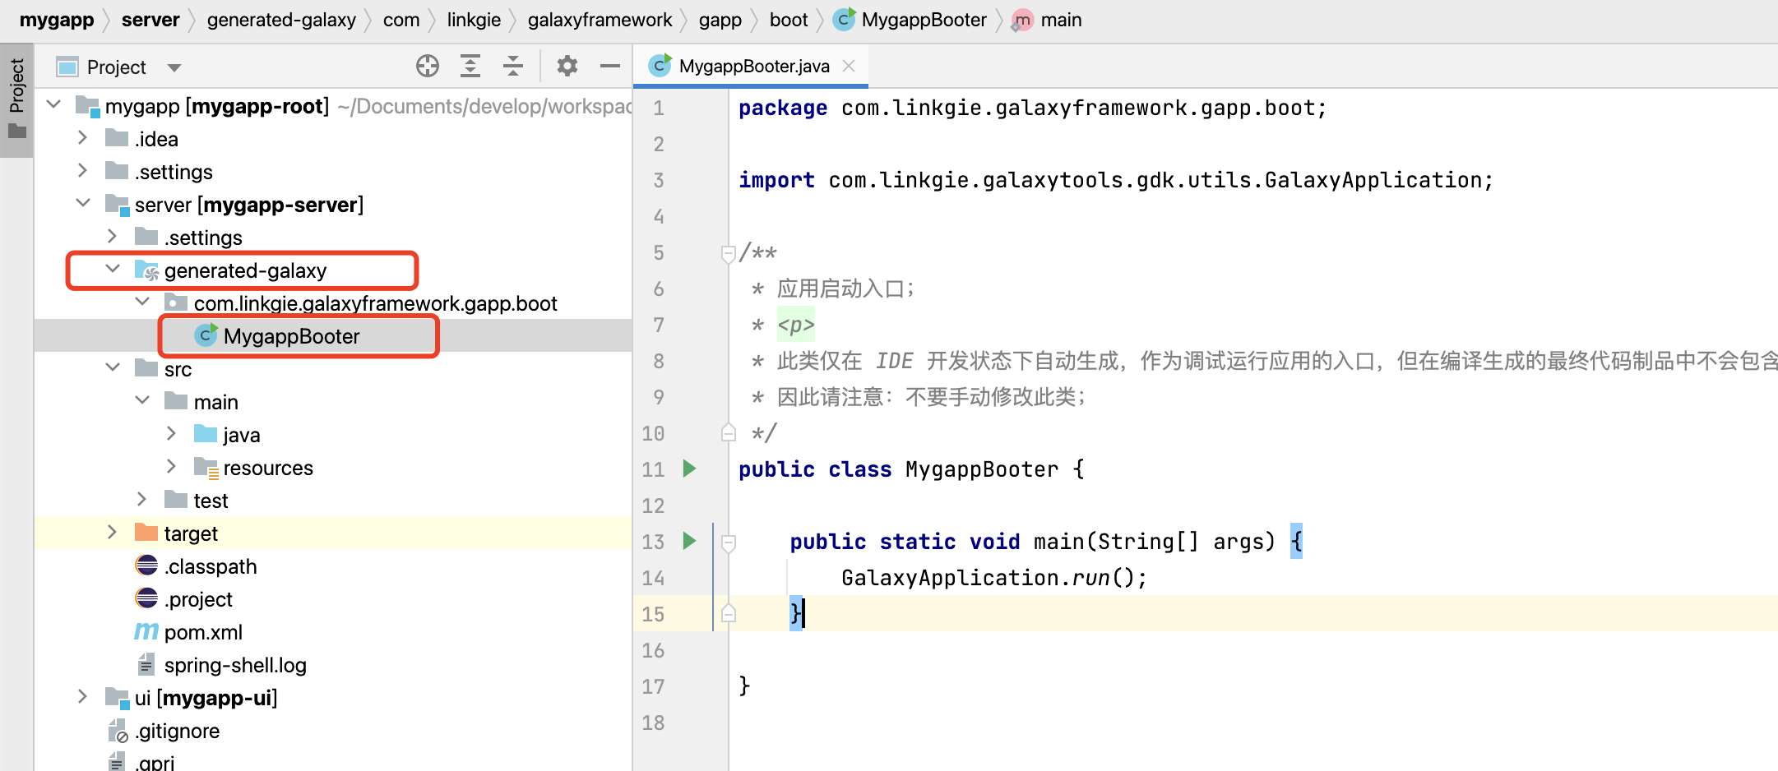Expand the test folder

141,500
